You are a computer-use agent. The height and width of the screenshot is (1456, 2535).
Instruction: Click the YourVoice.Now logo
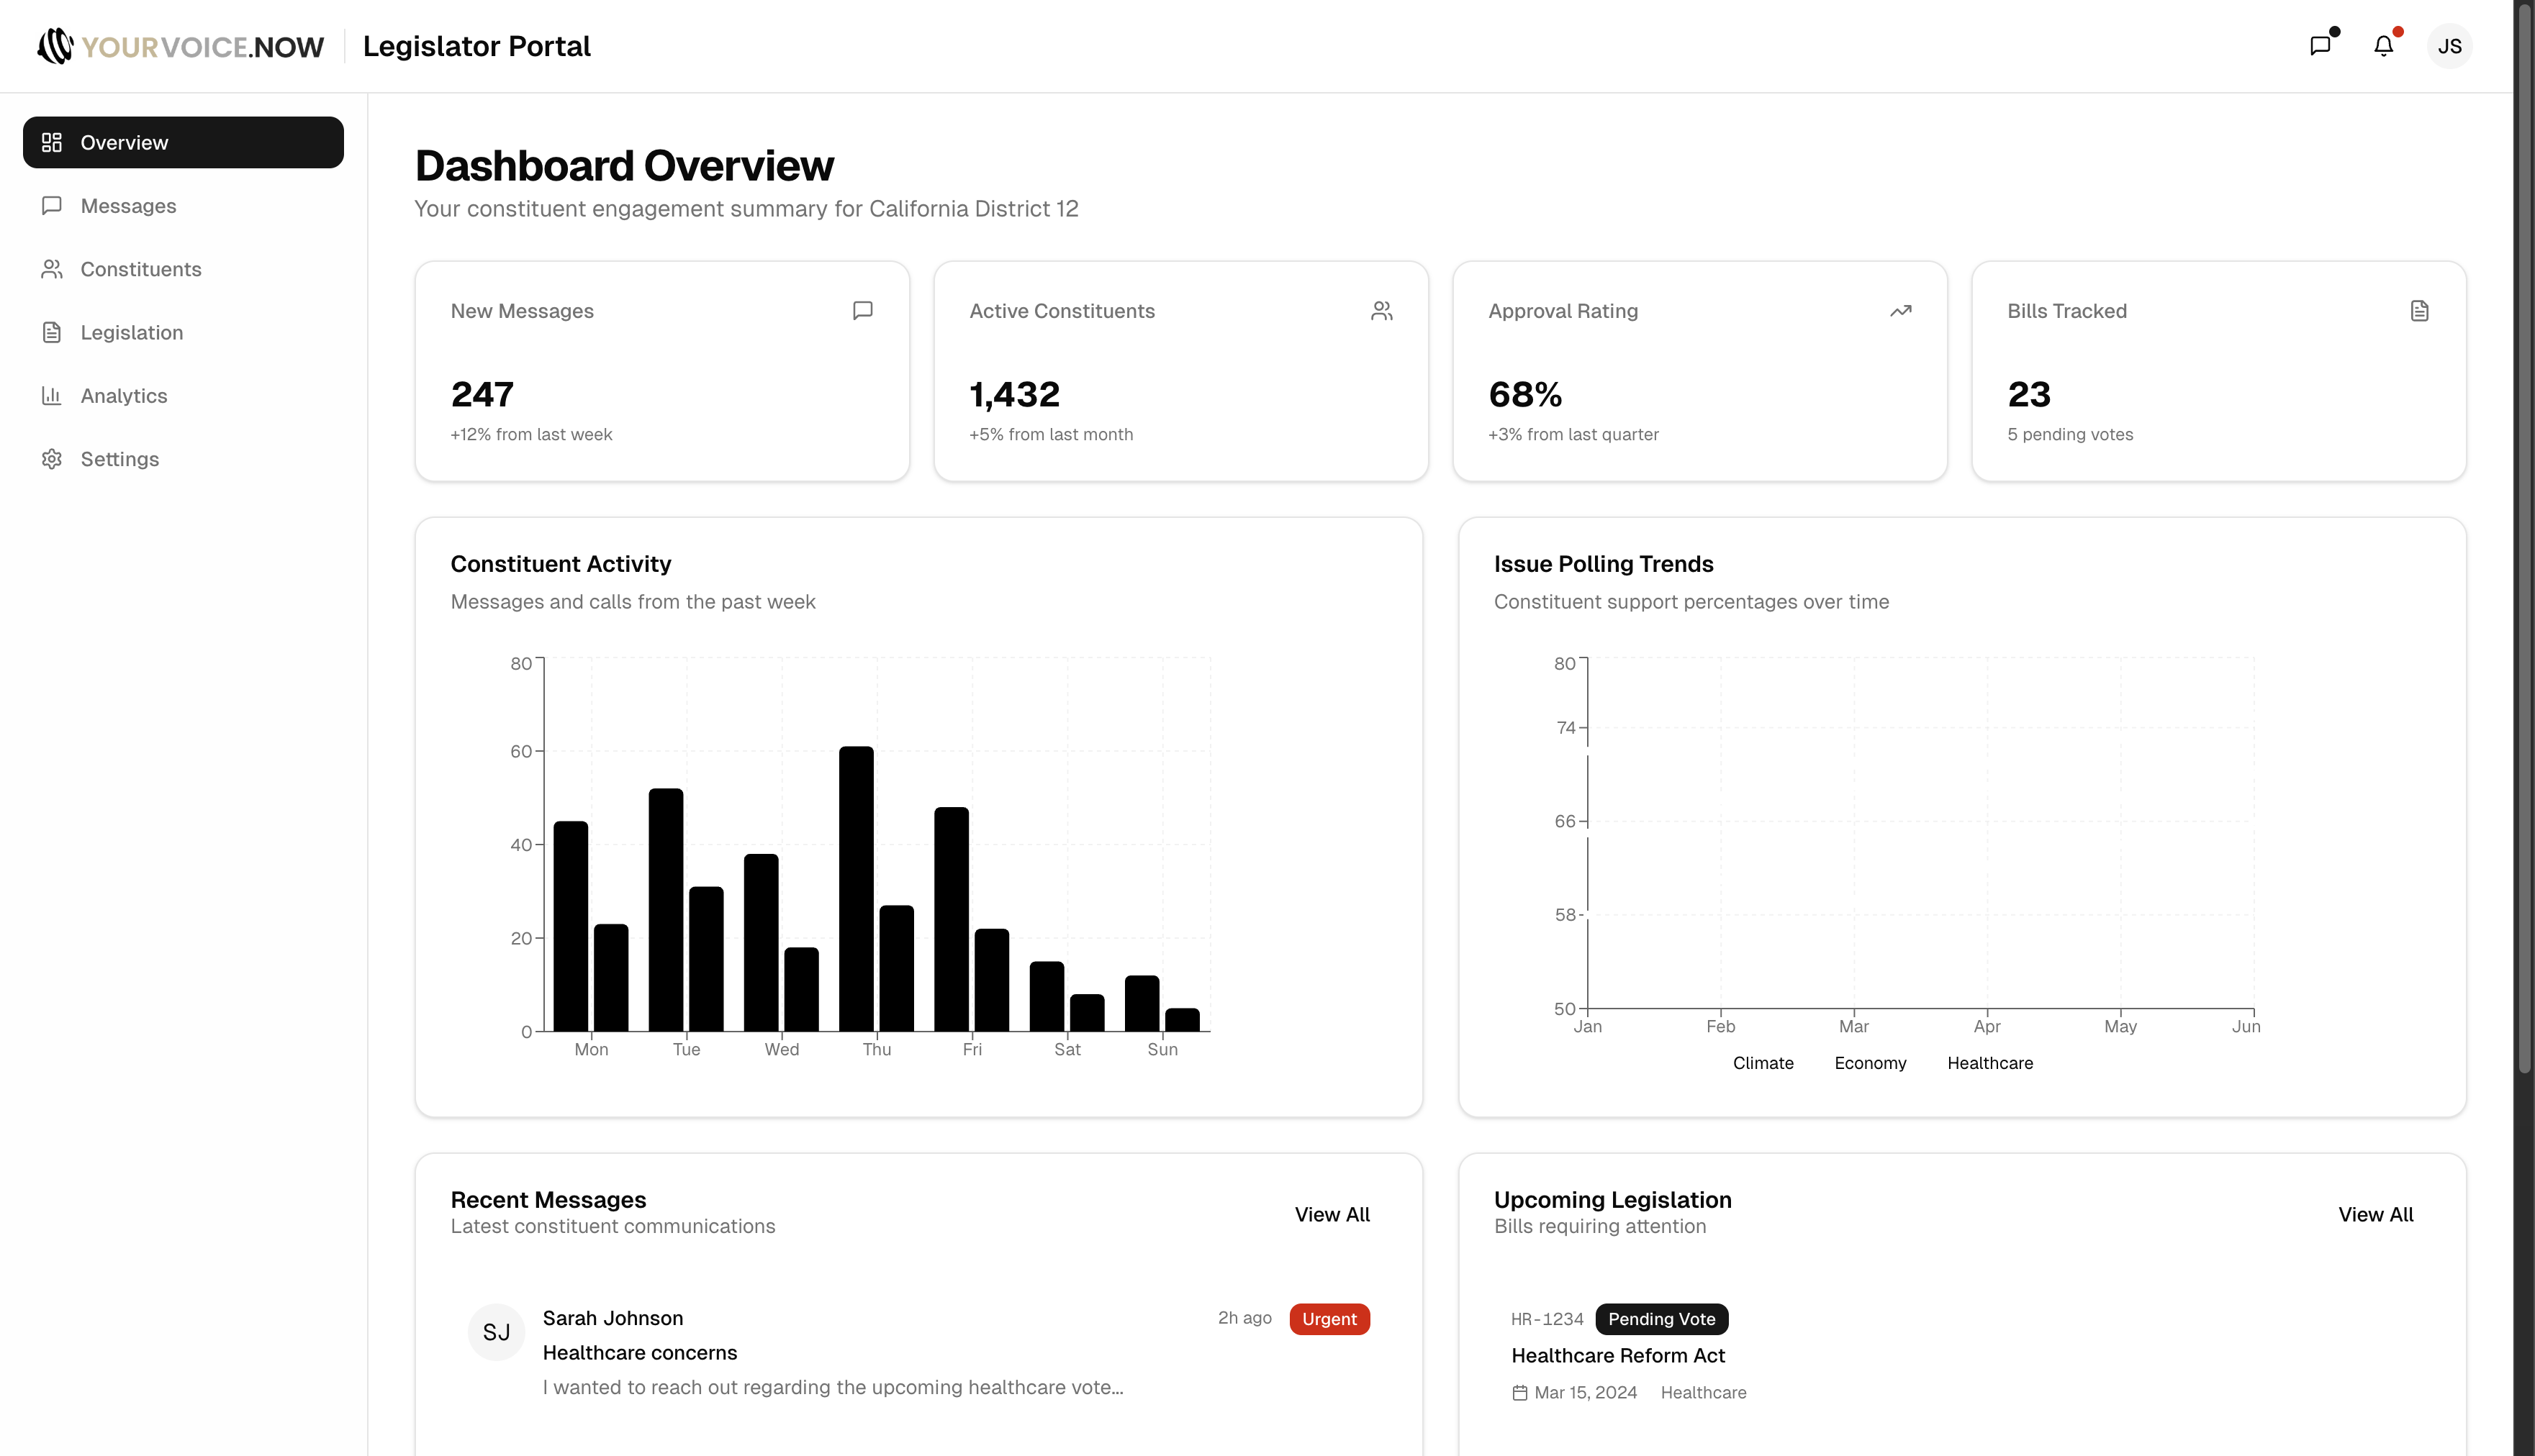[x=180, y=46]
